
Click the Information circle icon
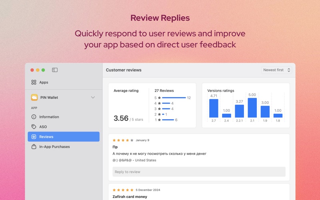[x=34, y=117]
